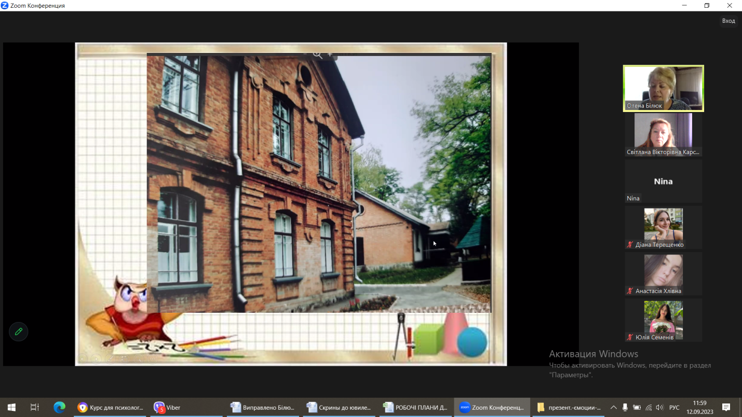
Task: Go to the previous slide using the left arrow
Action: click(x=83, y=358)
